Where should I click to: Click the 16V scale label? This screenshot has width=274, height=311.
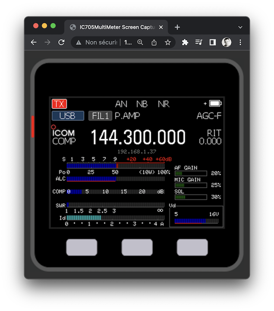point(214,214)
